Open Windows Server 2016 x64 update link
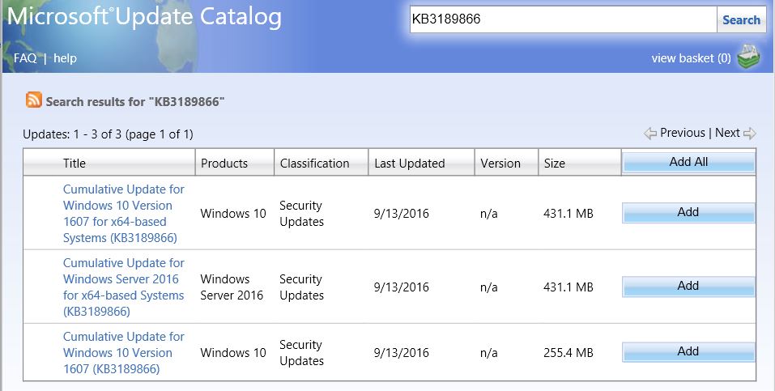The image size is (775, 391). click(124, 287)
